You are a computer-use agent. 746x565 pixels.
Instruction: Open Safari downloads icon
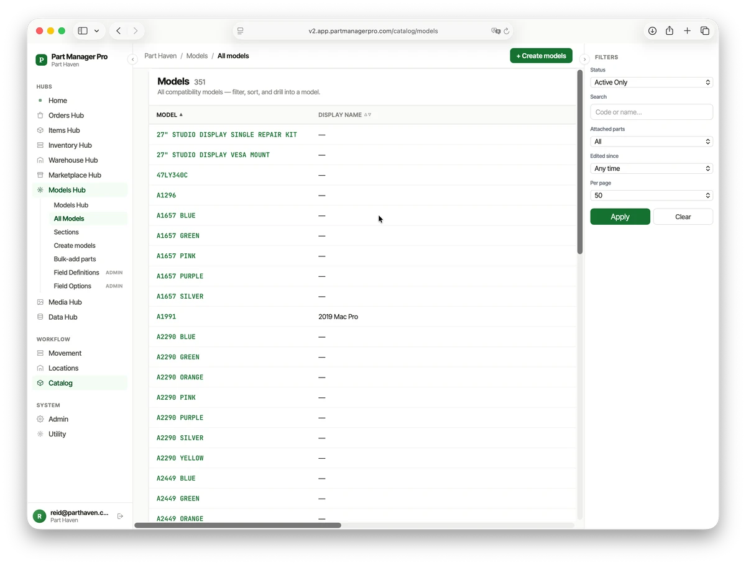pyautogui.click(x=652, y=30)
